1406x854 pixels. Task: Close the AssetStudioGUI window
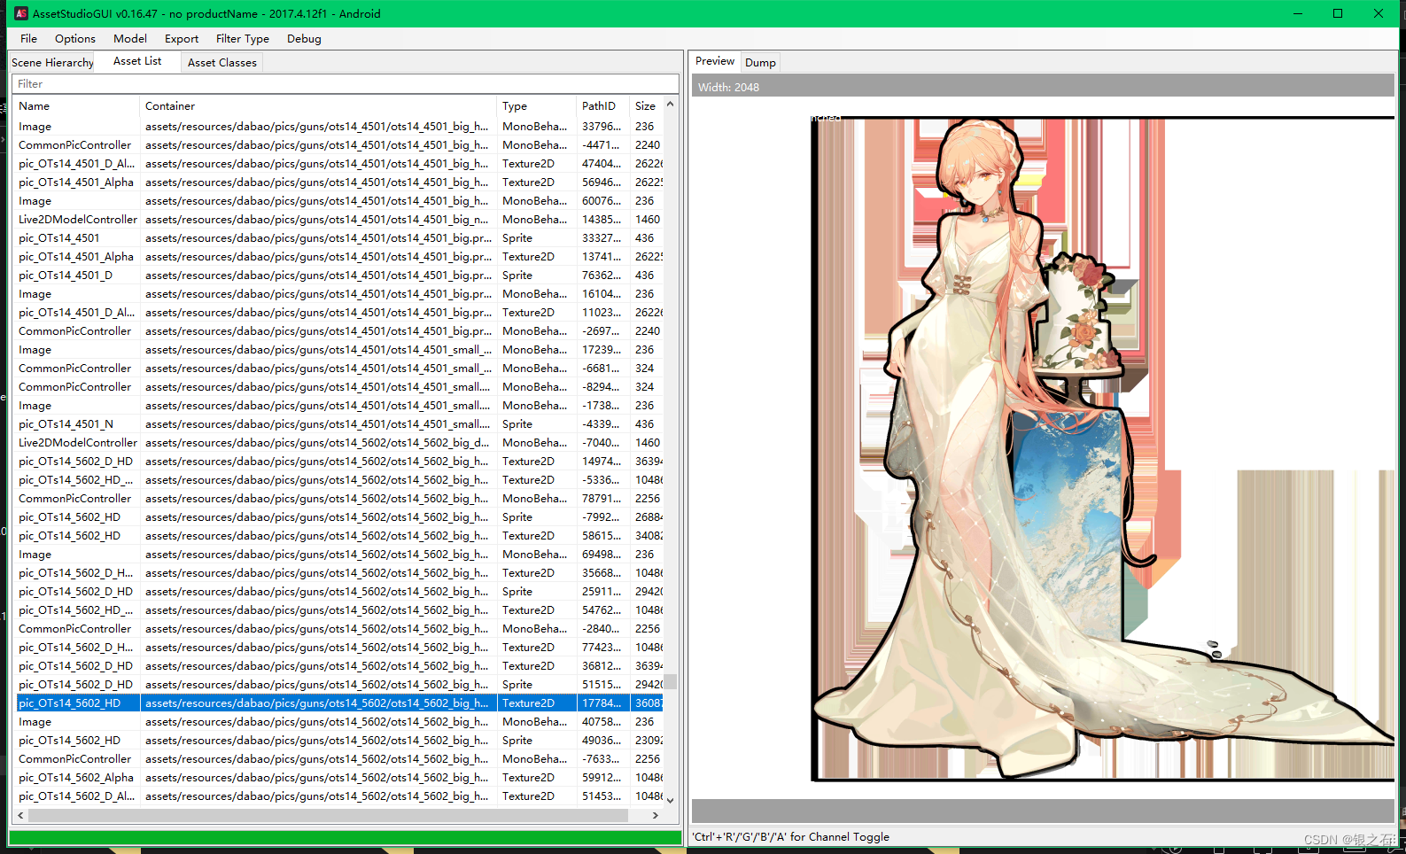point(1379,13)
